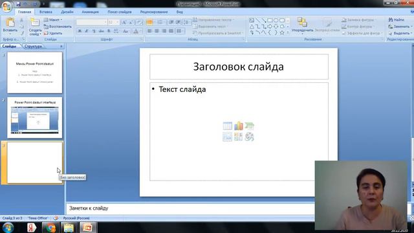Select the straight line shape
The height and width of the screenshot is (233, 414).
(x=257, y=20)
